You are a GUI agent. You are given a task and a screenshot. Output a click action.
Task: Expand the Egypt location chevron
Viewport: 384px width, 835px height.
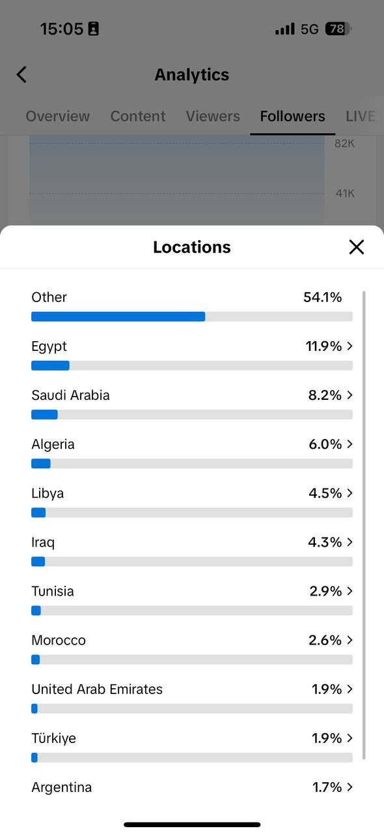350,346
